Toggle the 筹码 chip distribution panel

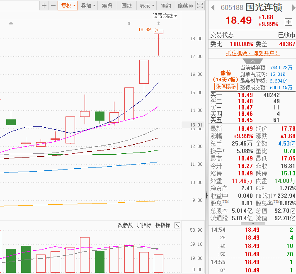coord(107,6)
